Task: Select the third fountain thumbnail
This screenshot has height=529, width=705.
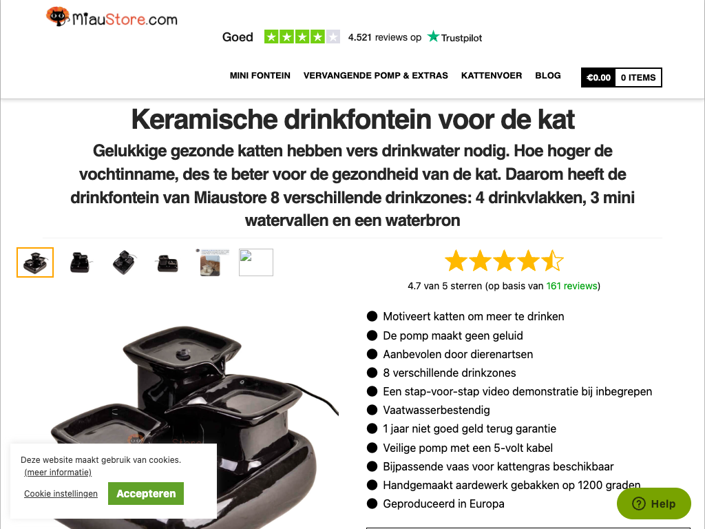Action: [x=124, y=262]
